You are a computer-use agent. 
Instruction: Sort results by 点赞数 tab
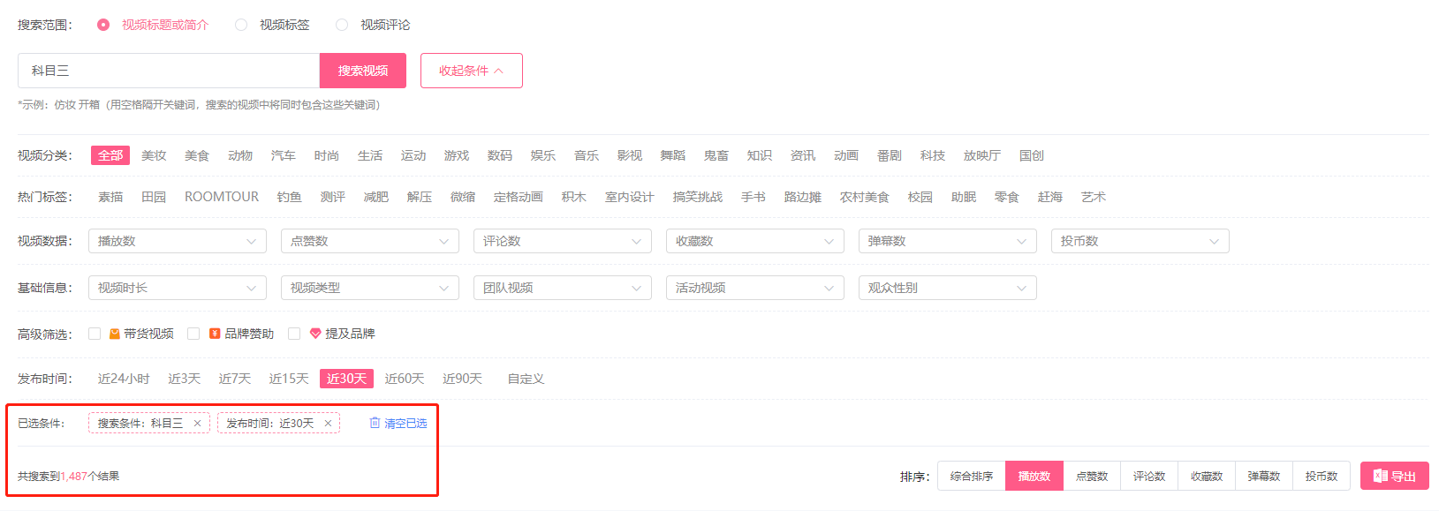pyautogui.click(x=1092, y=477)
